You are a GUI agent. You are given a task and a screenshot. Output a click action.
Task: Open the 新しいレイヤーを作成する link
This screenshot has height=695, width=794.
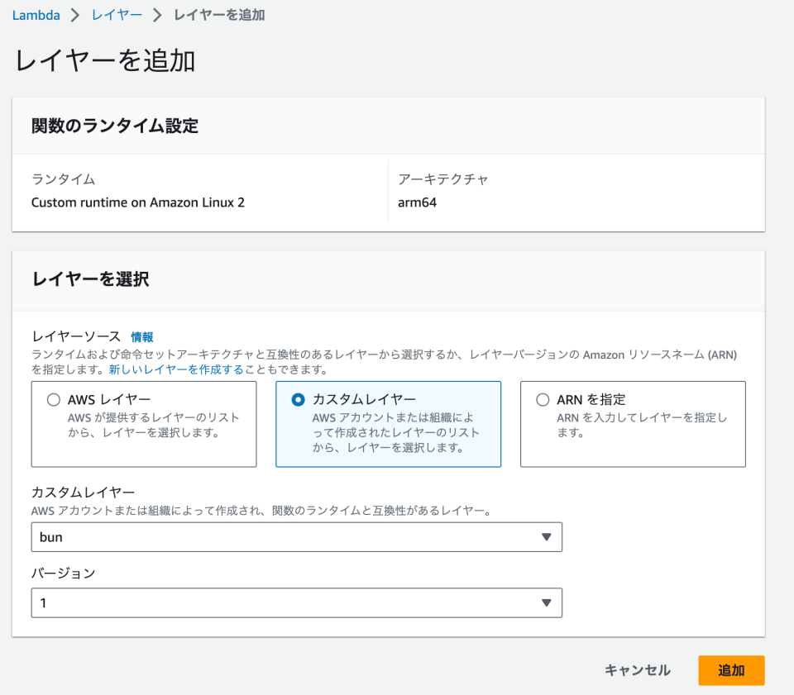(176, 369)
